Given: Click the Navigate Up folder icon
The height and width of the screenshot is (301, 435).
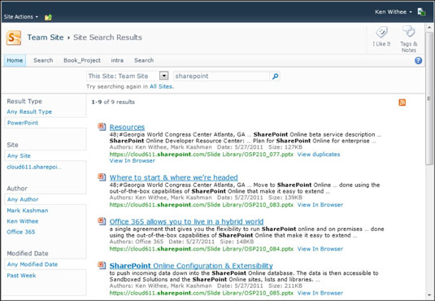Looking at the screenshot, I should (48, 18).
